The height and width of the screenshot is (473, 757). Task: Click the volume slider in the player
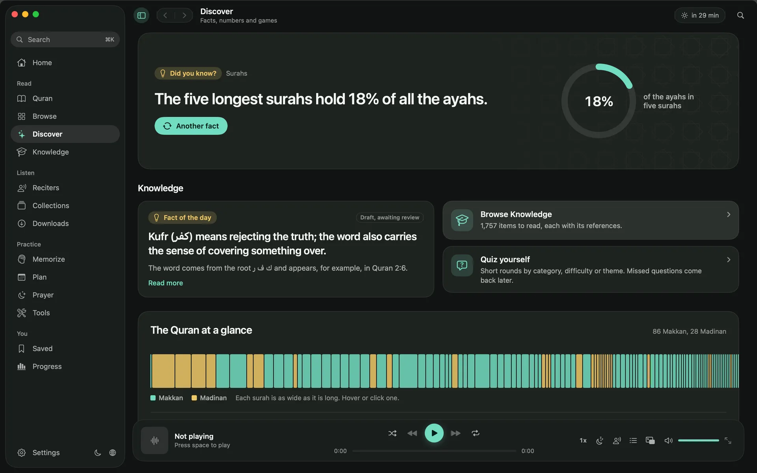[x=699, y=440]
